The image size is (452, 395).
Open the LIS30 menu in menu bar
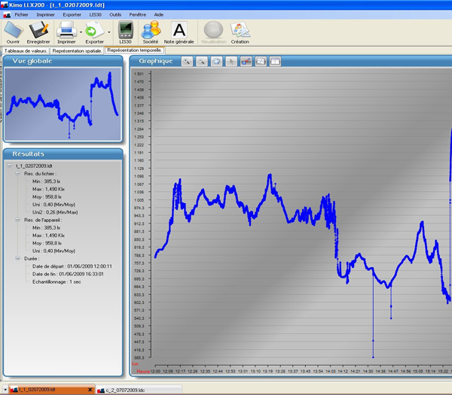96,15
